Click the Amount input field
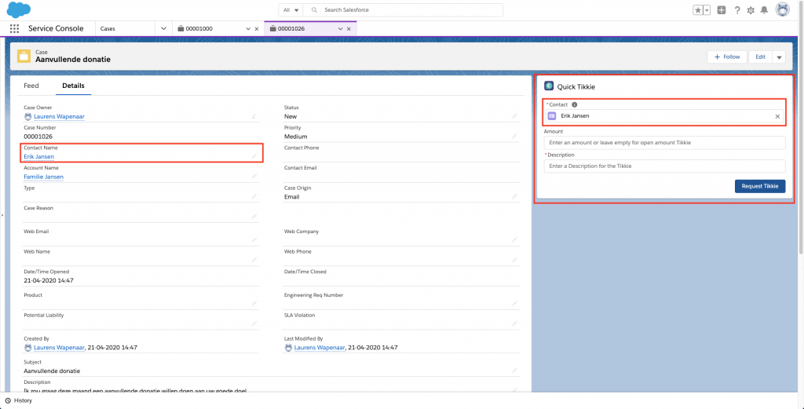 click(x=664, y=143)
